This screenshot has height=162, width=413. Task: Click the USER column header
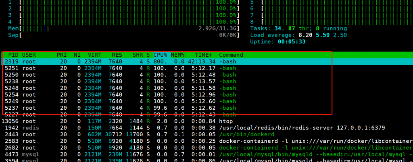pyautogui.click(x=29, y=55)
